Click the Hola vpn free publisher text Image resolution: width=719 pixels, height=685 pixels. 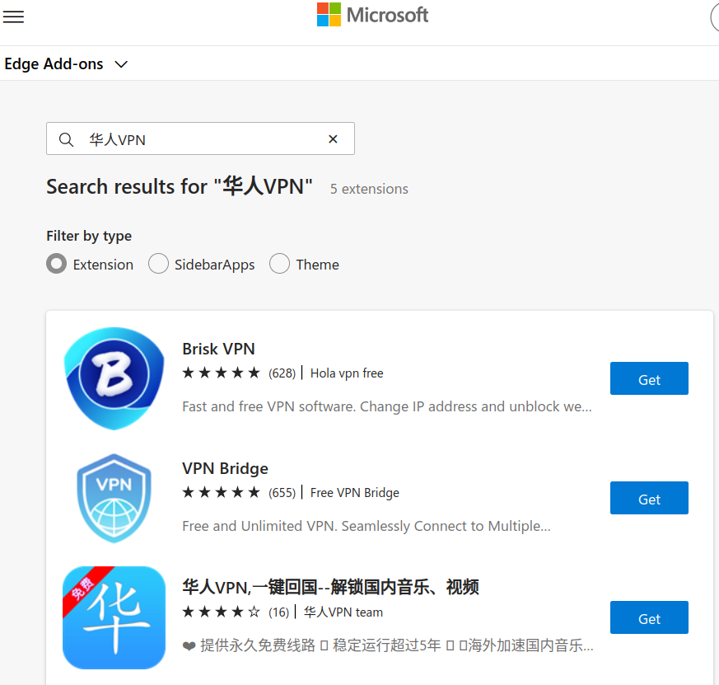click(x=347, y=373)
